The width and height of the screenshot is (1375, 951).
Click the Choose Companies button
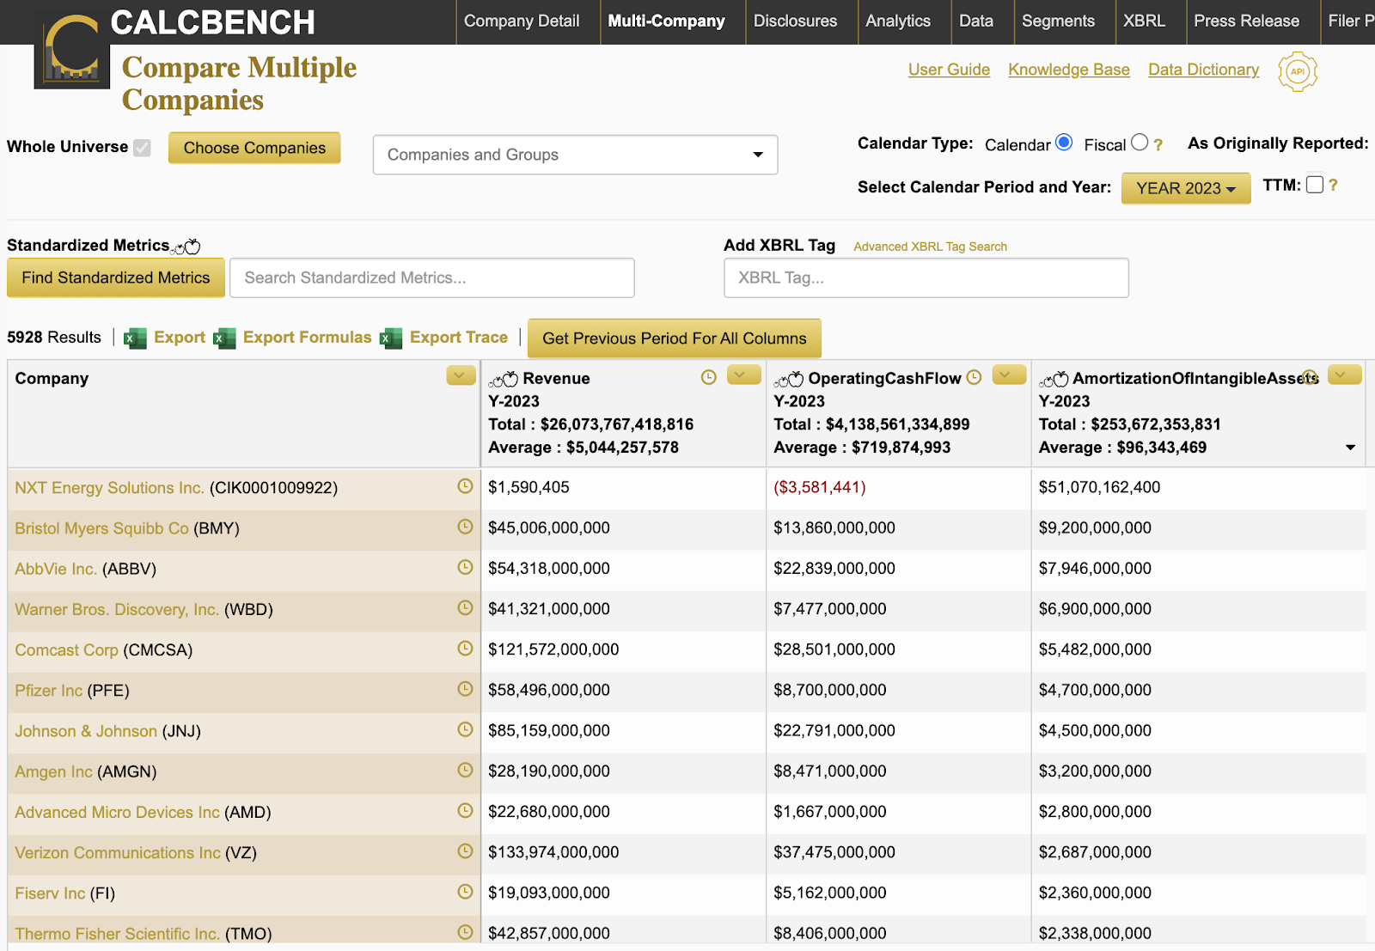[x=254, y=148]
